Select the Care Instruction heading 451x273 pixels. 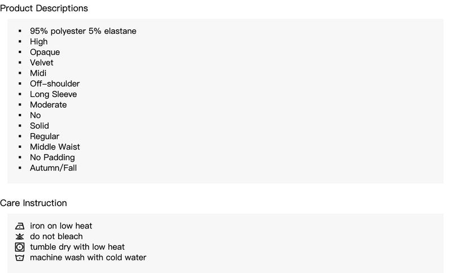click(x=33, y=203)
